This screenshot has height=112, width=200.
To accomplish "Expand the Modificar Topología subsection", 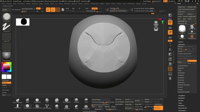I will tap(184, 85).
